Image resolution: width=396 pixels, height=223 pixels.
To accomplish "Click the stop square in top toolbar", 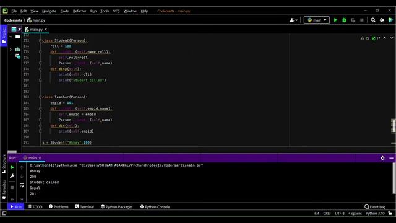I will point(361,20).
